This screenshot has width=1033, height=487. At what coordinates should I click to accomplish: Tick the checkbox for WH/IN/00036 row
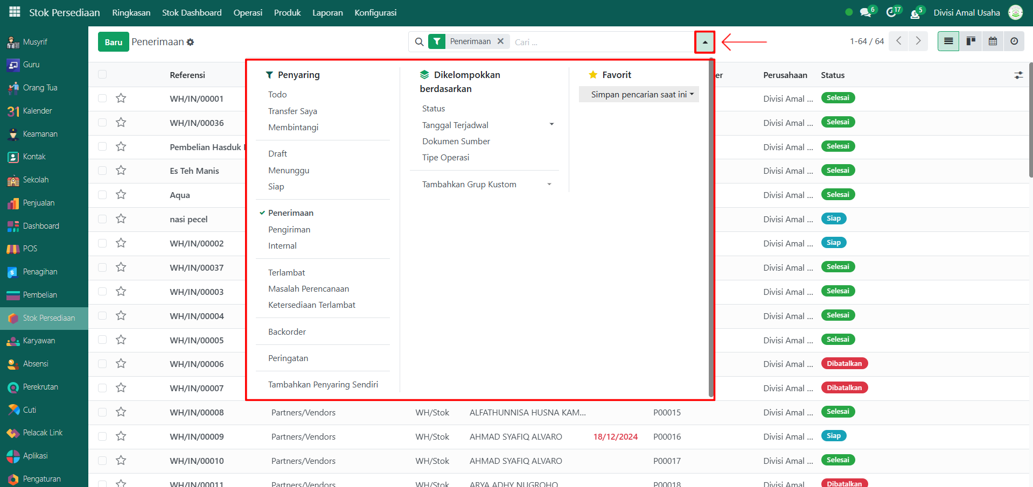(102, 122)
